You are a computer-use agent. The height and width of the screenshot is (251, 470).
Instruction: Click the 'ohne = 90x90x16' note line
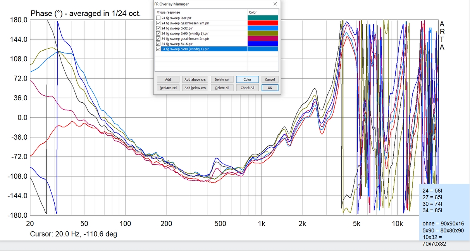(x=443, y=223)
